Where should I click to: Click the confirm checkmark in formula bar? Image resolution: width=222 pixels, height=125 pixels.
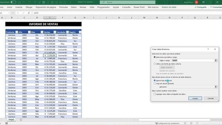click(x=23, y=13)
